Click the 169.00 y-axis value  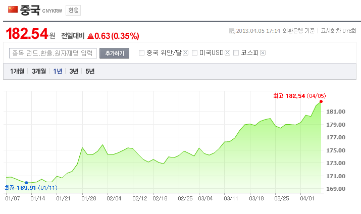click(336, 189)
